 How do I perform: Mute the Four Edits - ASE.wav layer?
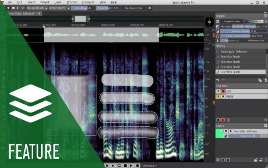point(226,131)
